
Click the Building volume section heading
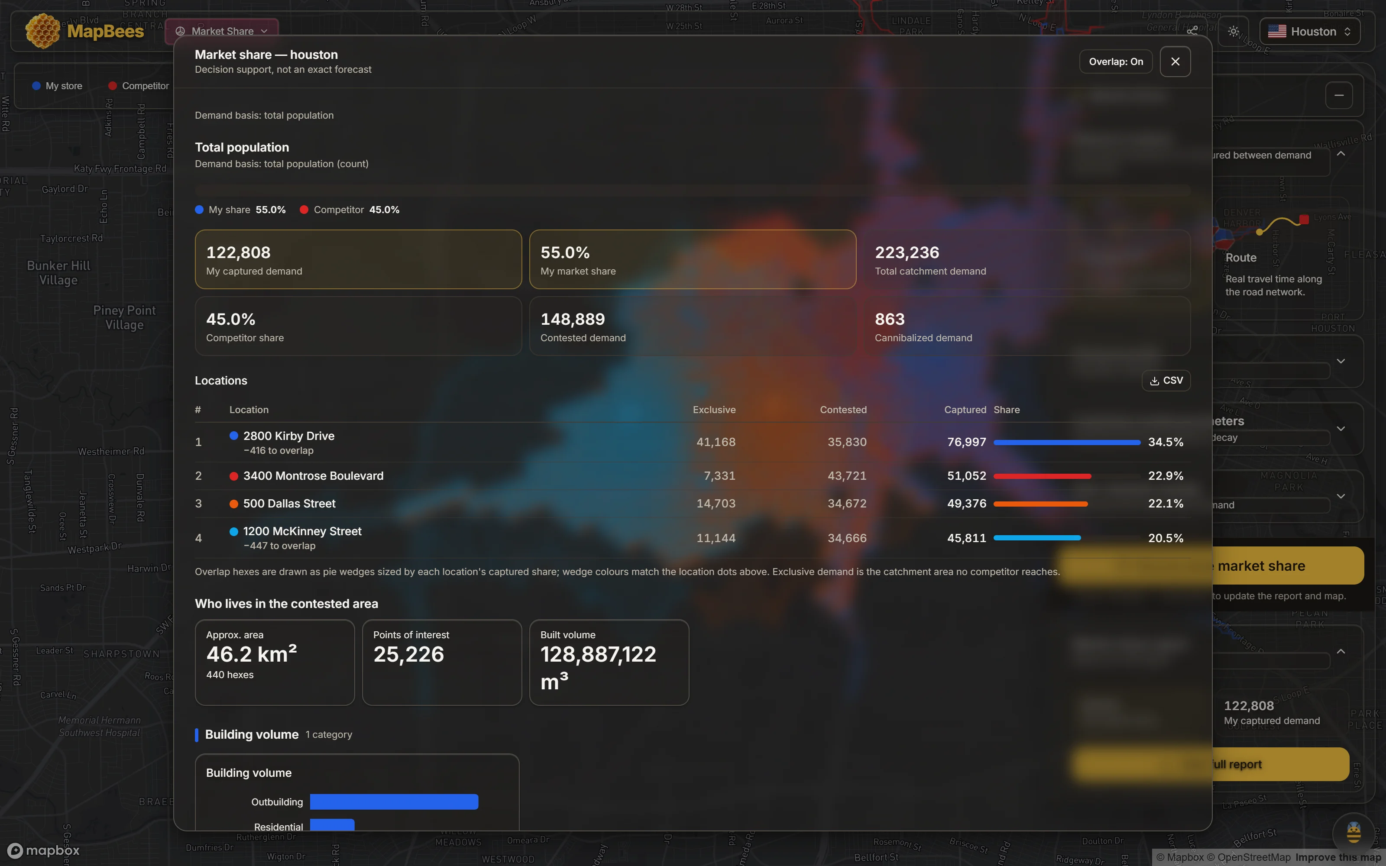click(x=251, y=734)
